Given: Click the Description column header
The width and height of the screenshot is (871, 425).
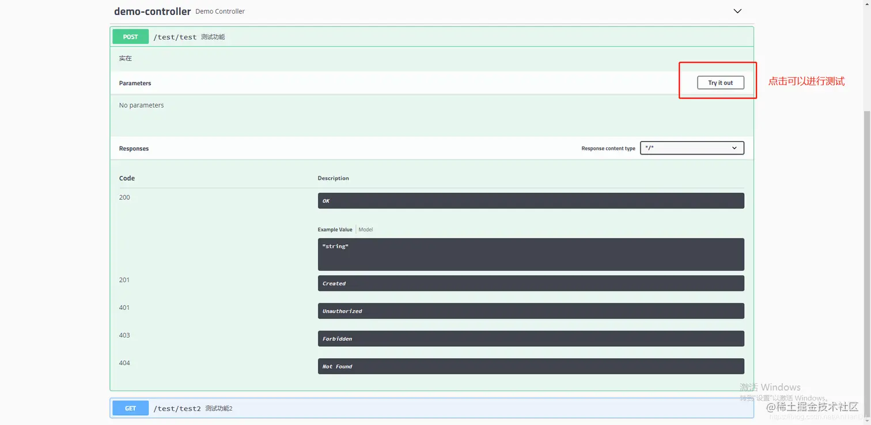Looking at the screenshot, I should click(x=333, y=178).
